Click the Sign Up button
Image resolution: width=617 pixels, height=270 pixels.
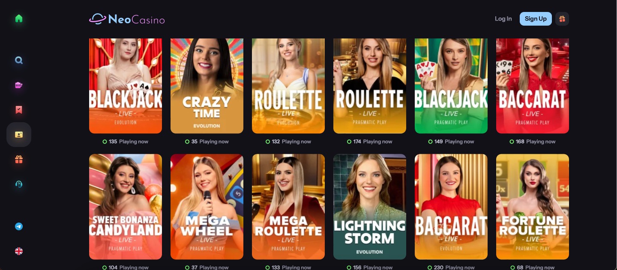[x=536, y=19]
